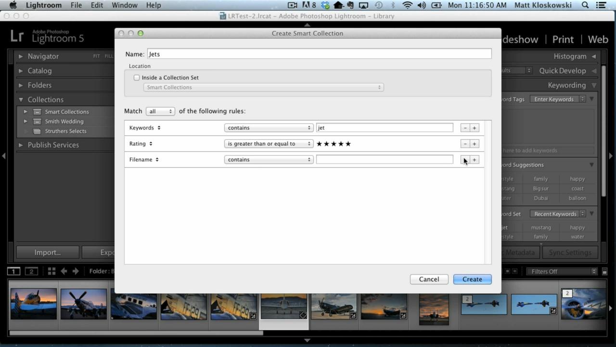Go back with filmstrip left arrow
The width and height of the screenshot is (616, 347).
click(x=64, y=271)
